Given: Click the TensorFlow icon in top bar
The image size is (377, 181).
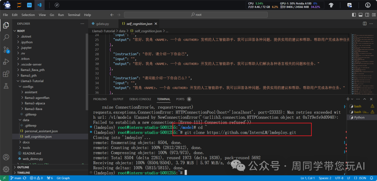Looking at the screenshot, I should tap(331, 5).
